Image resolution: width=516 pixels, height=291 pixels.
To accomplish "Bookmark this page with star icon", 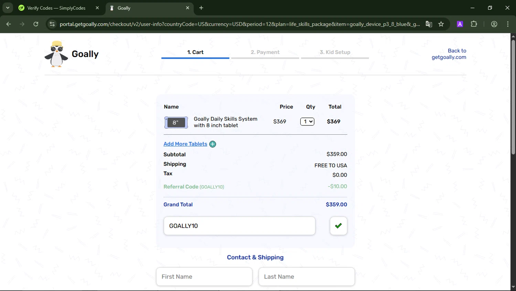I will tap(441, 24).
